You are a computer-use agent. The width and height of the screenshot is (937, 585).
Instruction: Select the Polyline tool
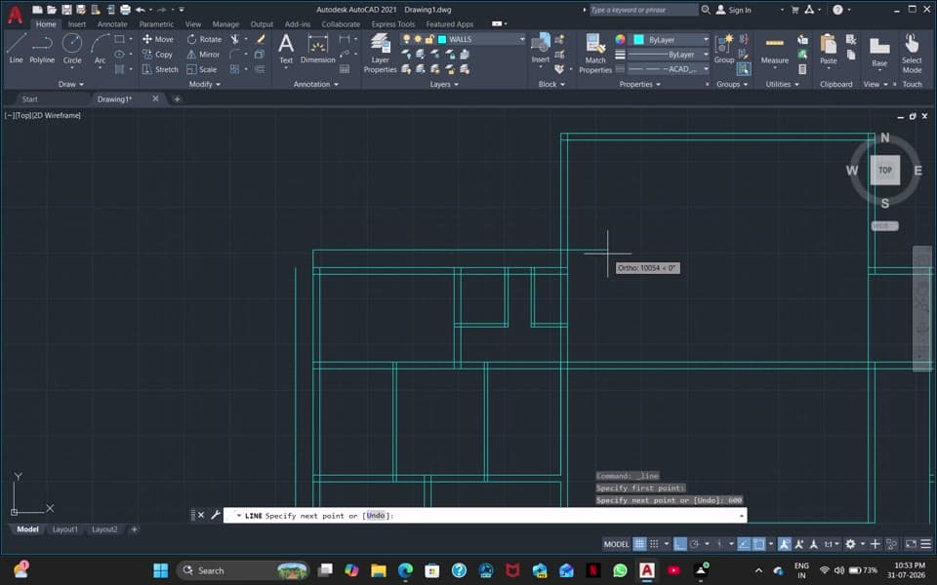[x=42, y=48]
